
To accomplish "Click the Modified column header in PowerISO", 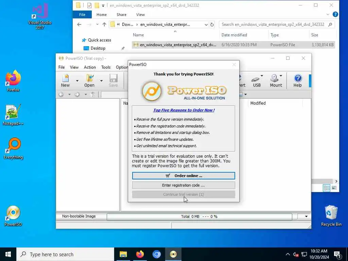I will point(258,103).
